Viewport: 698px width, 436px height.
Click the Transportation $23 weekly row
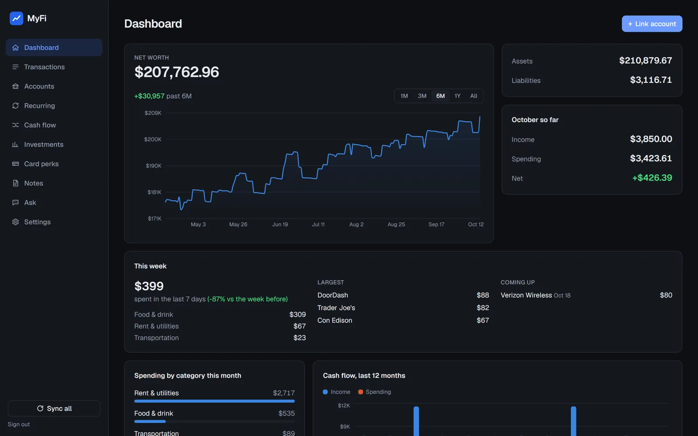220,338
